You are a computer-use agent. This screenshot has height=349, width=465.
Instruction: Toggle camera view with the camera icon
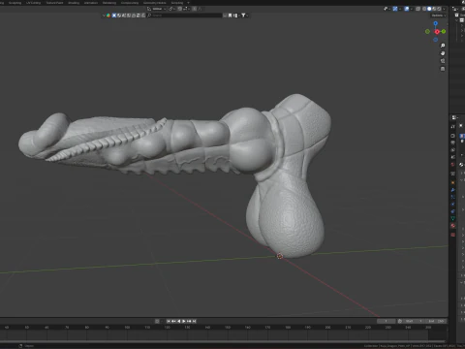(443, 61)
